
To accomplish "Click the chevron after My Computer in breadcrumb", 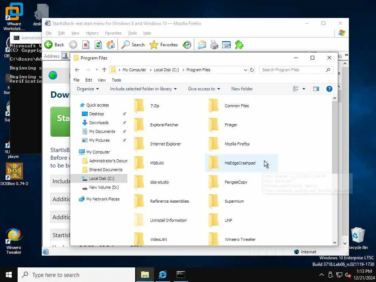I will tap(151, 70).
